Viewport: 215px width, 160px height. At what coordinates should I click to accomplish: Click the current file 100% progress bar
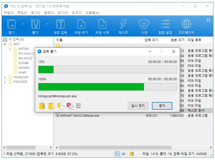(x=107, y=87)
